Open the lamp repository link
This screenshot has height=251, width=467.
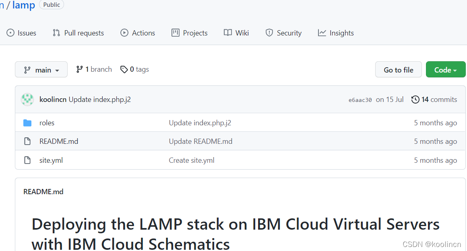point(23,5)
